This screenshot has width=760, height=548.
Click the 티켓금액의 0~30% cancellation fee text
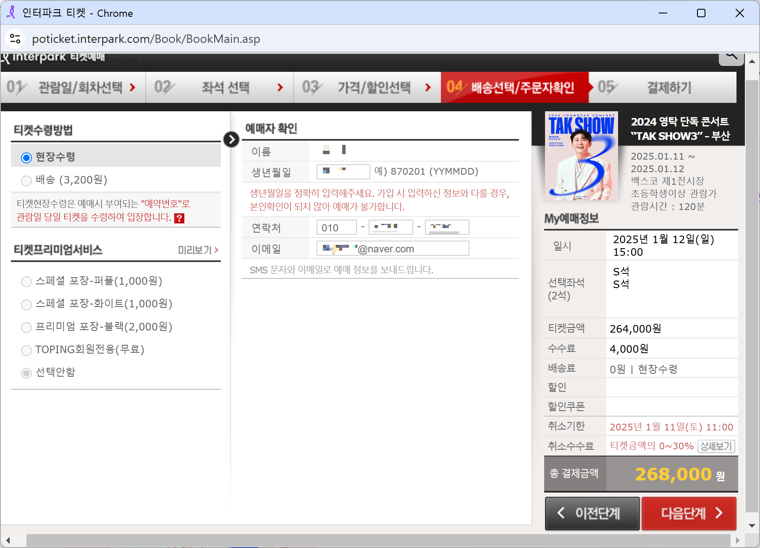652,446
